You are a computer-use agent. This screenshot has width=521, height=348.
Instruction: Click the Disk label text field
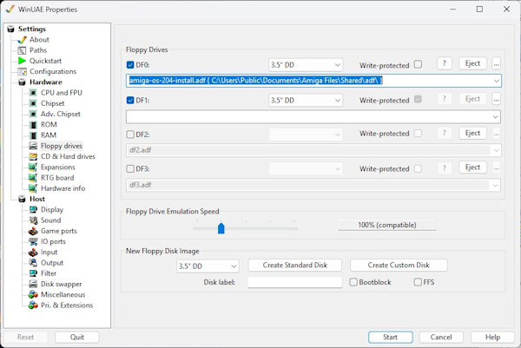[294, 282]
